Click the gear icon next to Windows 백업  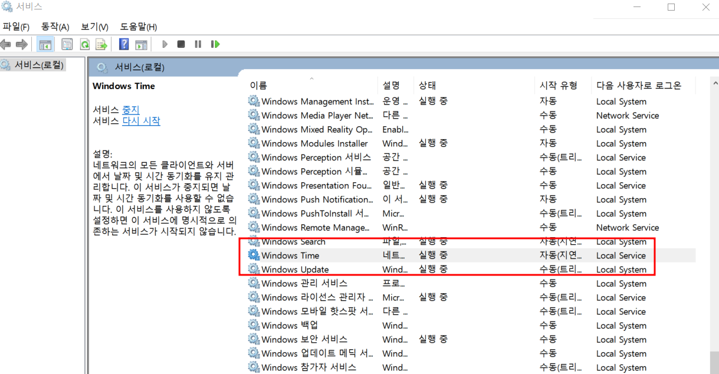(x=254, y=326)
